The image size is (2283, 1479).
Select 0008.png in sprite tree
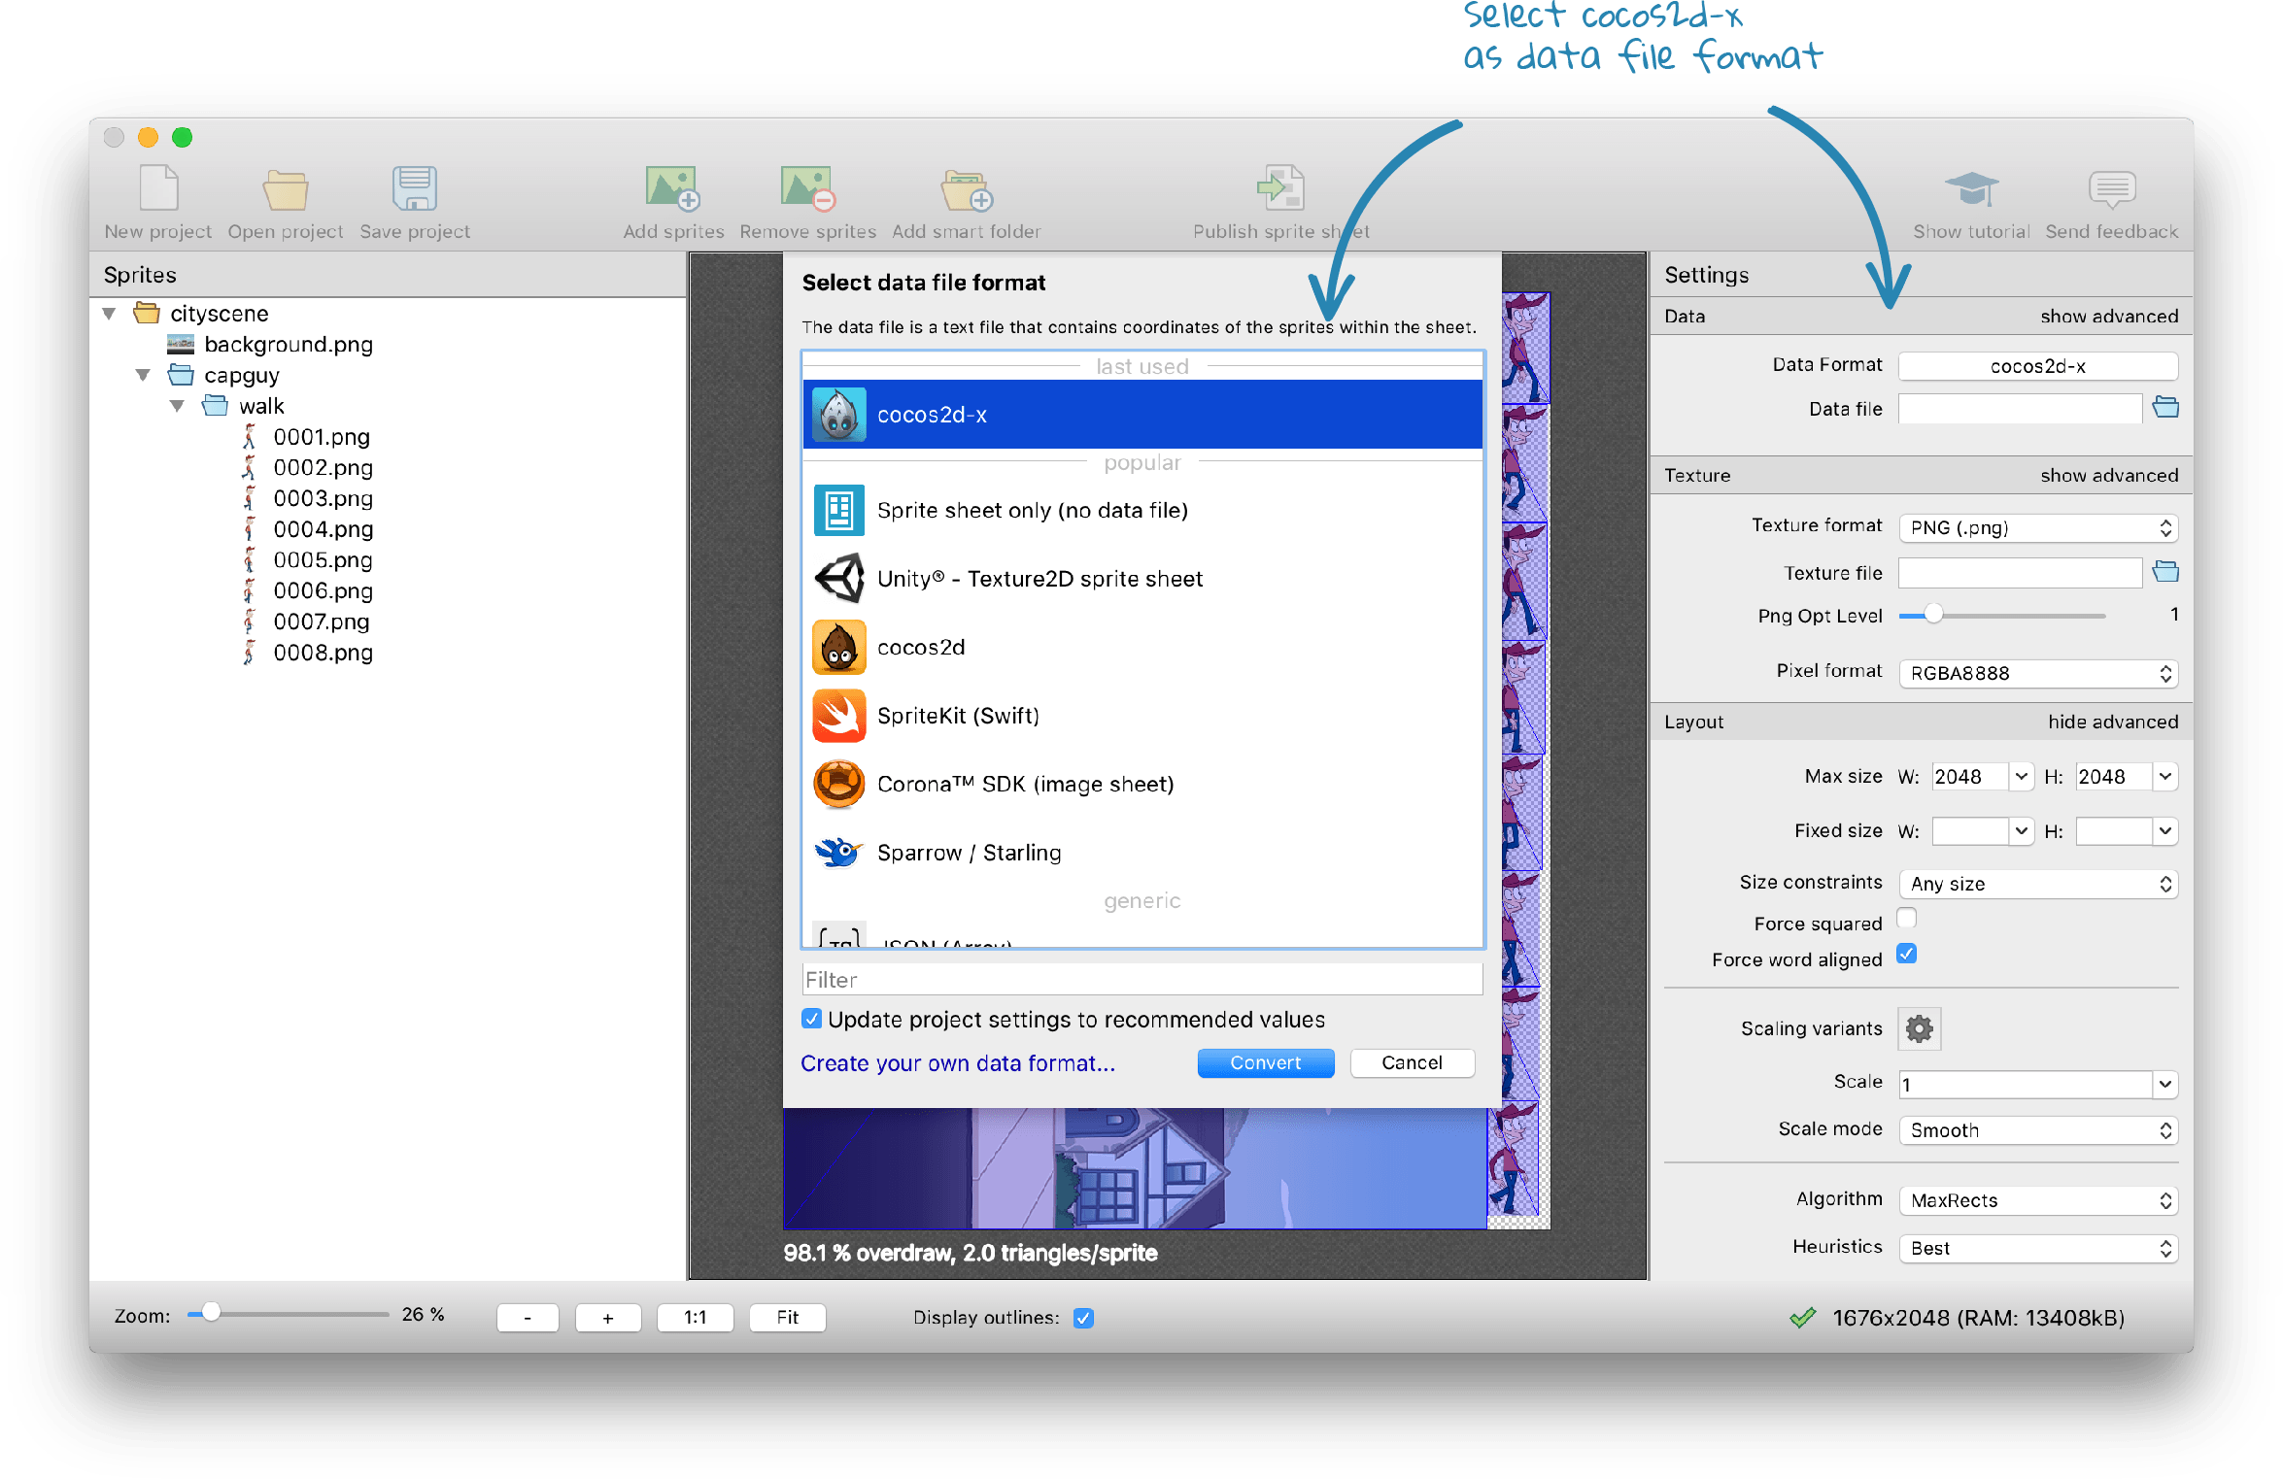pyautogui.click(x=323, y=653)
